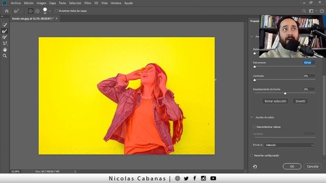This screenshot has height=183, width=326.
Task: Open the Photoshop home screen icon
Action: (7, 11)
